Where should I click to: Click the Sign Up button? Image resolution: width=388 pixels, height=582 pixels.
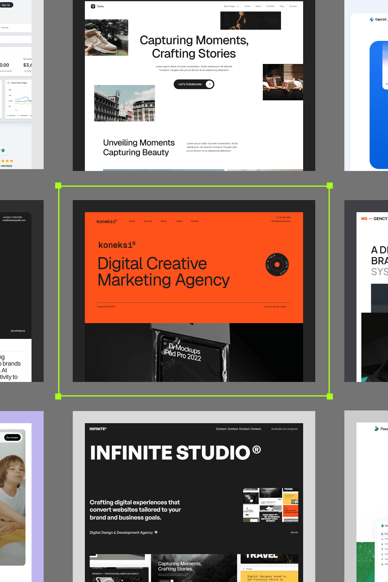(x=6, y=5)
